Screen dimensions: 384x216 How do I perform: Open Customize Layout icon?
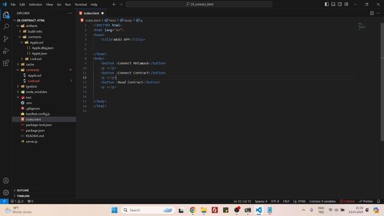[346, 4]
